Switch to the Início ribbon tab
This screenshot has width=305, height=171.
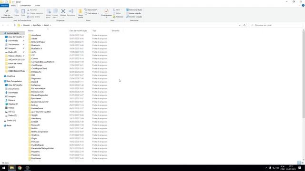point(13,6)
